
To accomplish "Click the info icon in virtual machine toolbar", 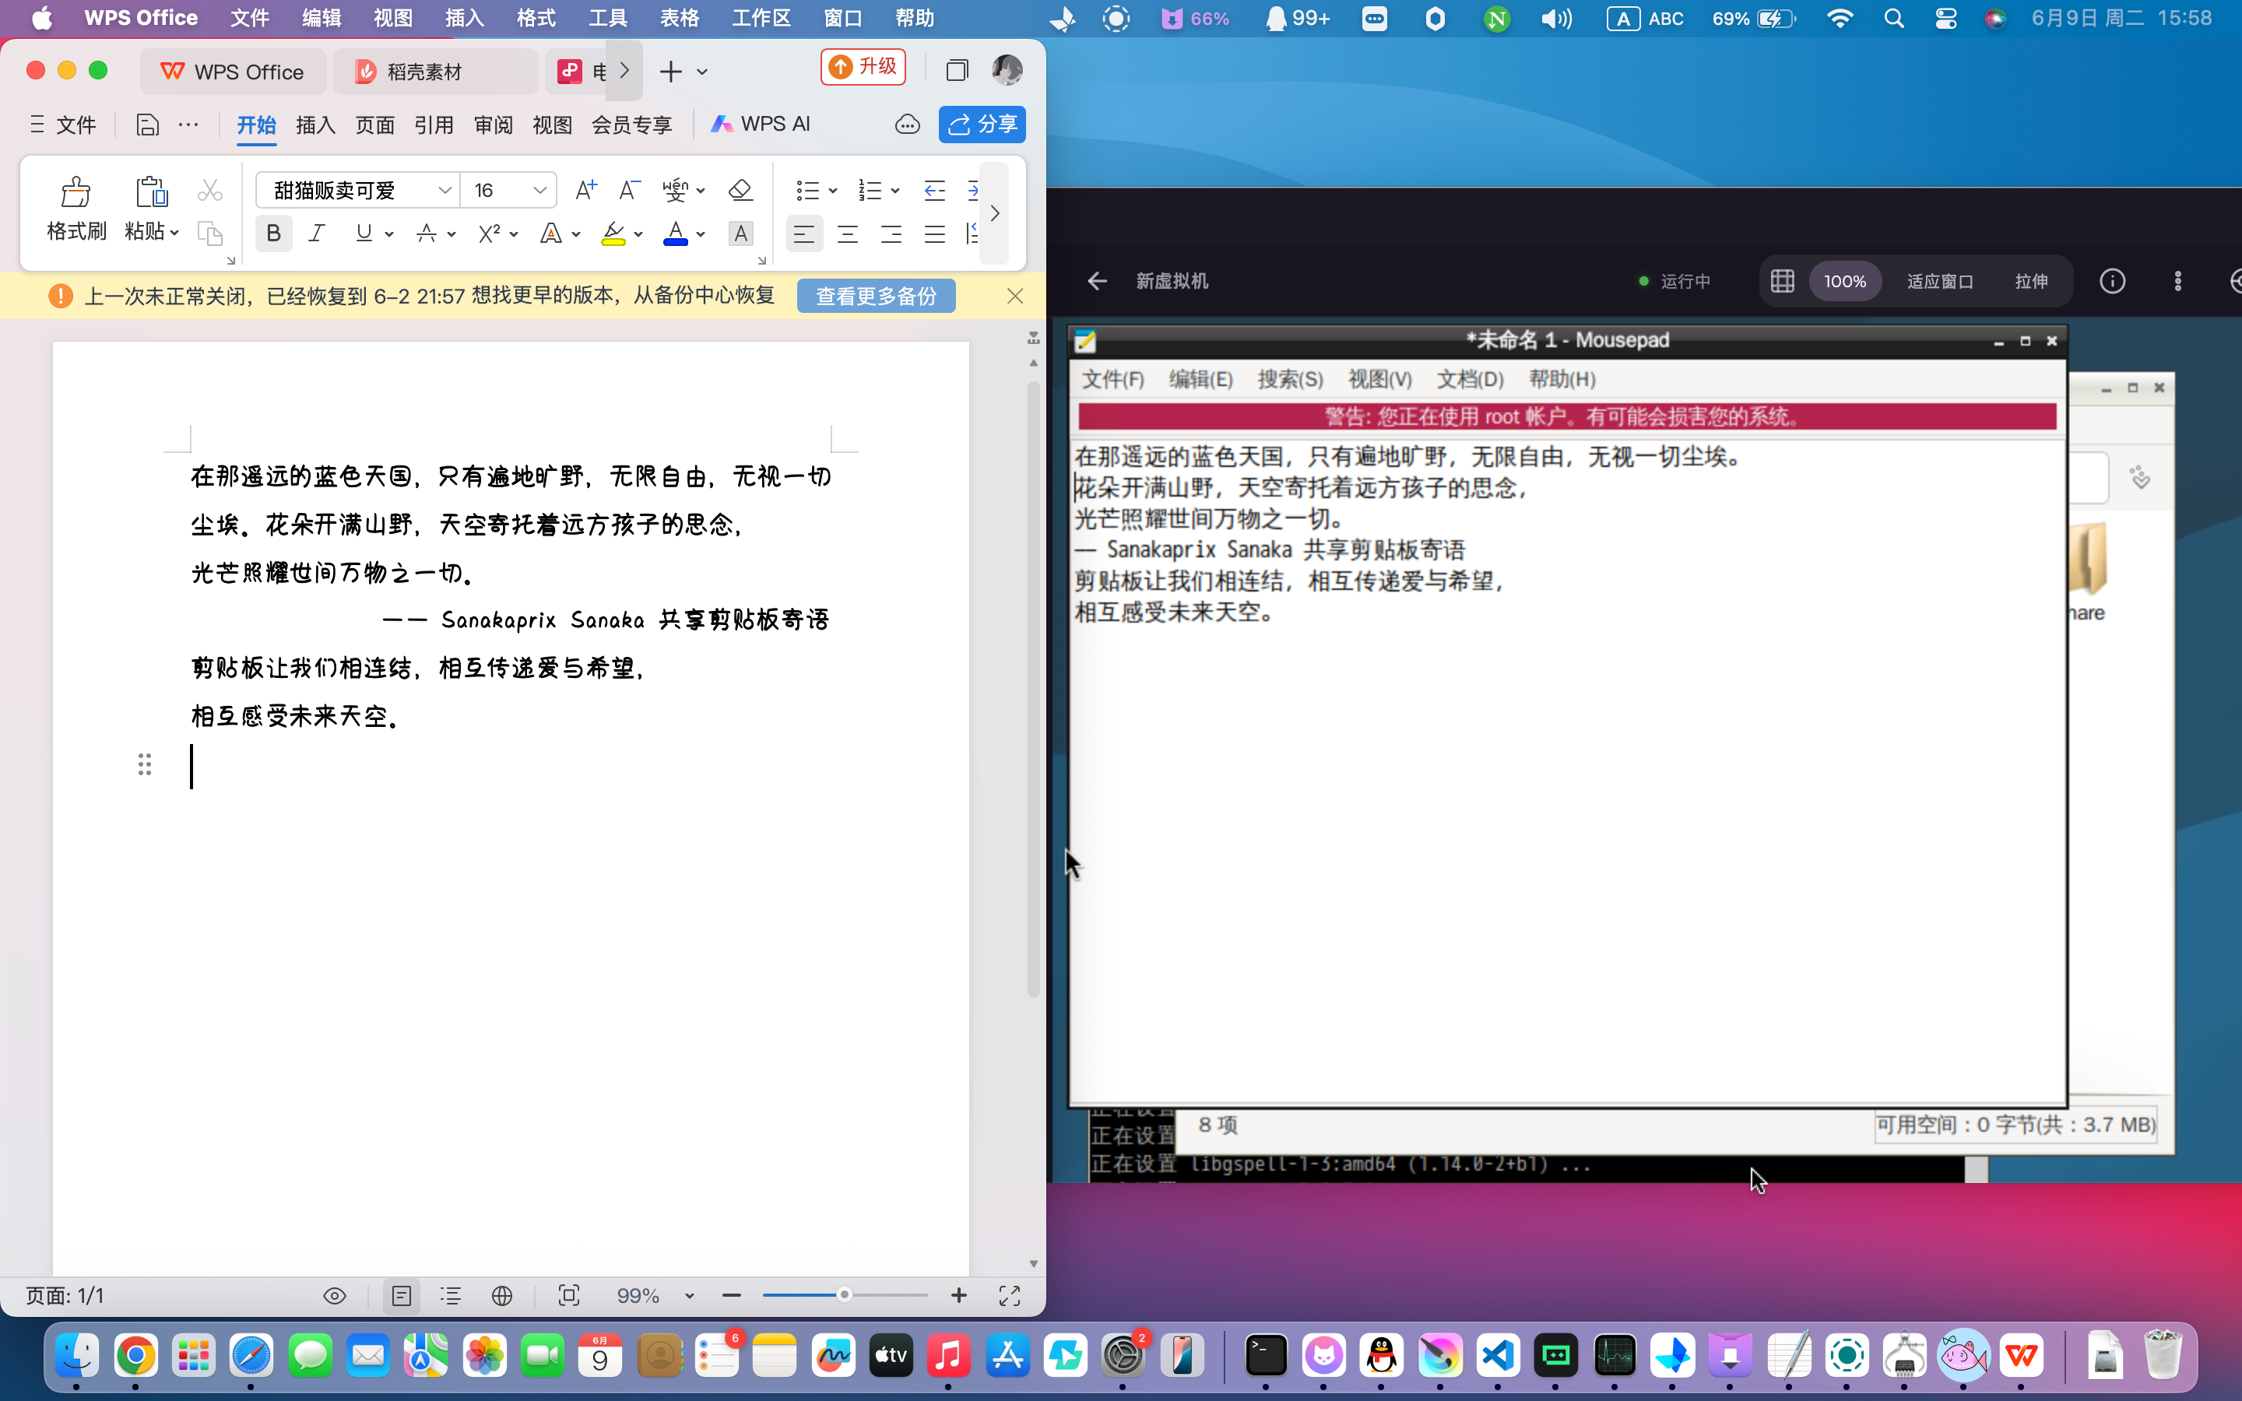I will tap(2112, 281).
